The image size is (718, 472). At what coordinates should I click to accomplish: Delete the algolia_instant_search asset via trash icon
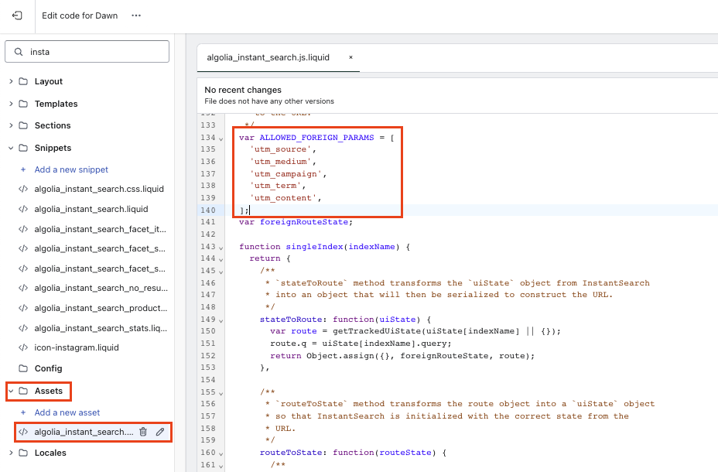143,432
